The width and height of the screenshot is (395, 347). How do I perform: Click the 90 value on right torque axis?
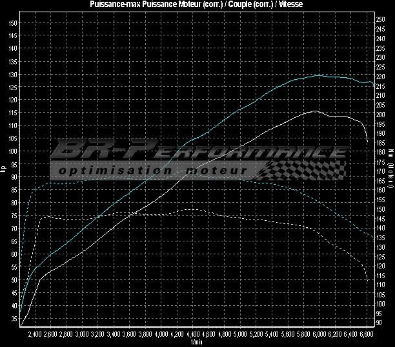click(379, 323)
